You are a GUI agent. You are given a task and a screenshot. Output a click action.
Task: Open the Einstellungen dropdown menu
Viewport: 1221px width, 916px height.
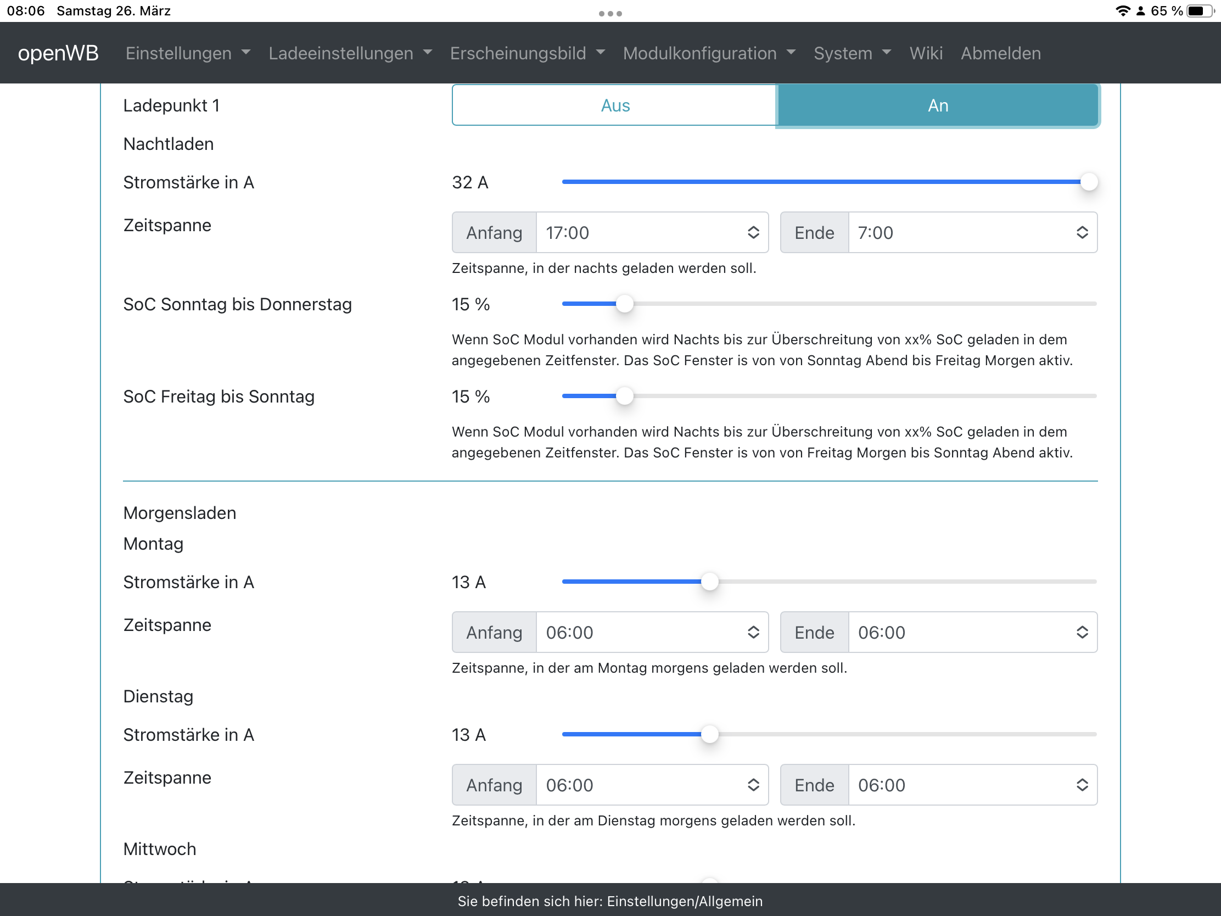coord(188,53)
